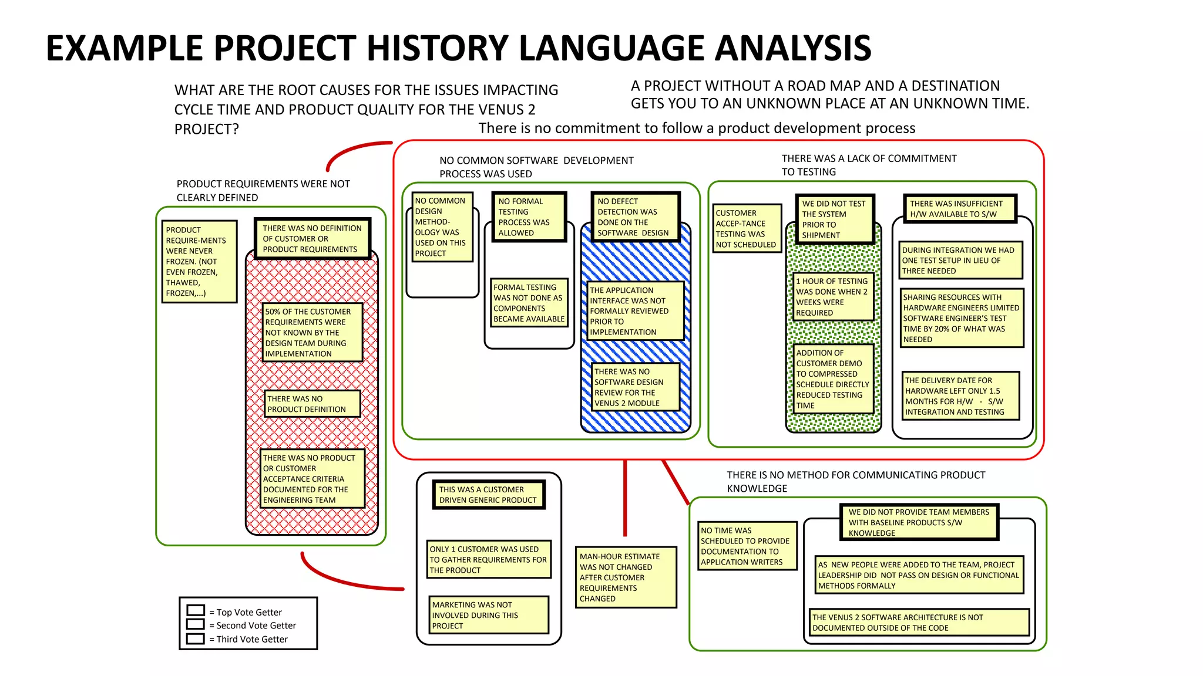Image resolution: width=1203 pixels, height=676 pixels.
Task: Select note '50% of the customer requirements were not known'
Action: coord(312,332)
